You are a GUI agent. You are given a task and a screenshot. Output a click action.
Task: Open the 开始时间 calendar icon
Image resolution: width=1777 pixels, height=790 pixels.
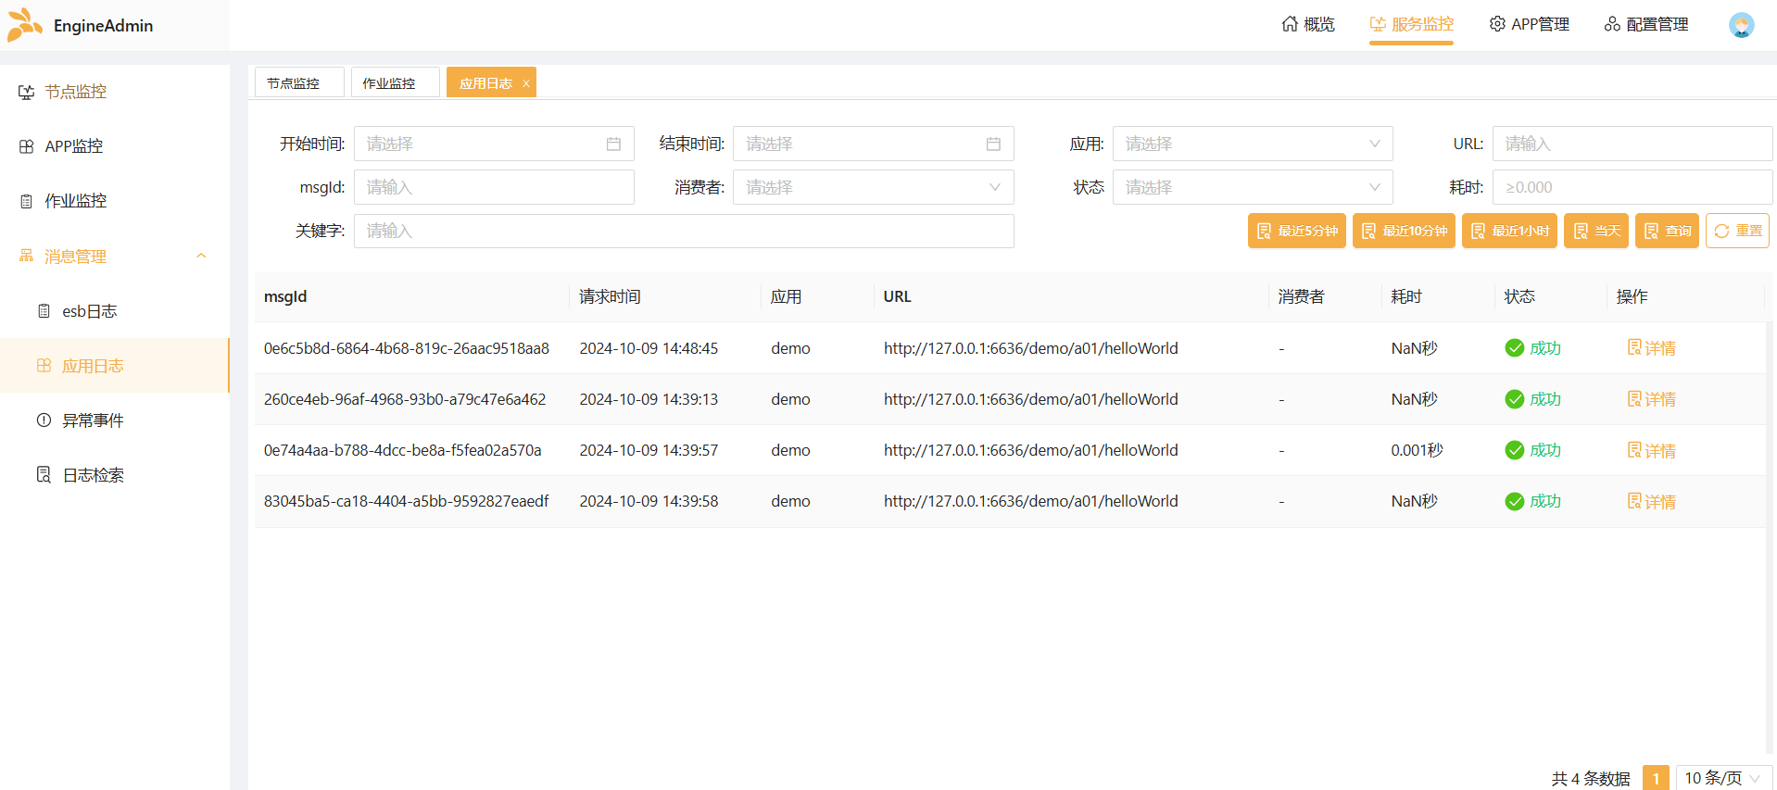coord(613,144)
